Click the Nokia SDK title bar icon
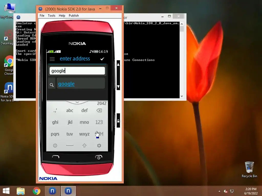 coord(40,9)
